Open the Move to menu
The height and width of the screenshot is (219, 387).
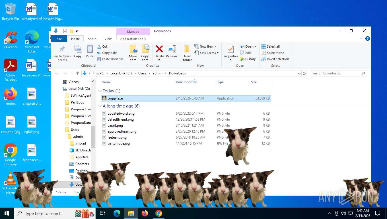coord(133,53)
